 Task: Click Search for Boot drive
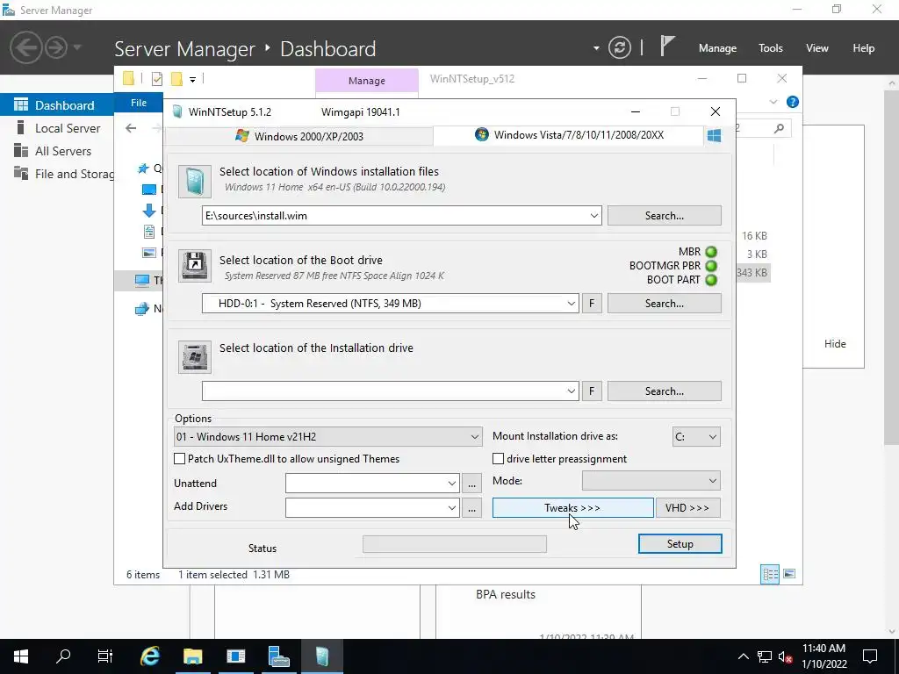pyautogui.click(x=665, y=303)
